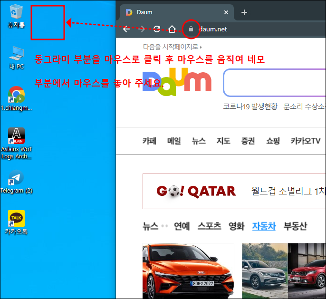
Task: Click the daum.net address text
Action: point(213,29)
